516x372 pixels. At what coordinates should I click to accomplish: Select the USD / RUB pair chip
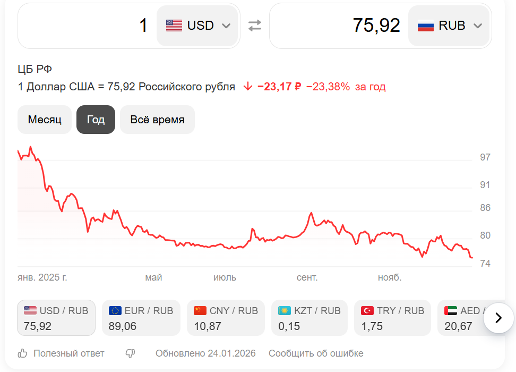pyautogui.click(x=56, y=318)
